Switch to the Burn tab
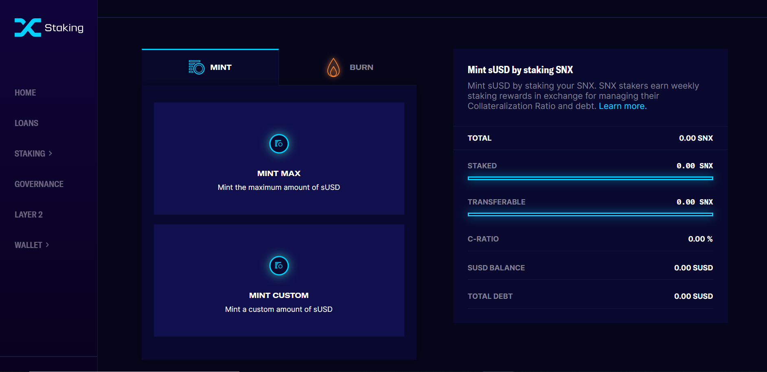Image resolution: width=767 pixels, height=372 pixels. point(348,67)
